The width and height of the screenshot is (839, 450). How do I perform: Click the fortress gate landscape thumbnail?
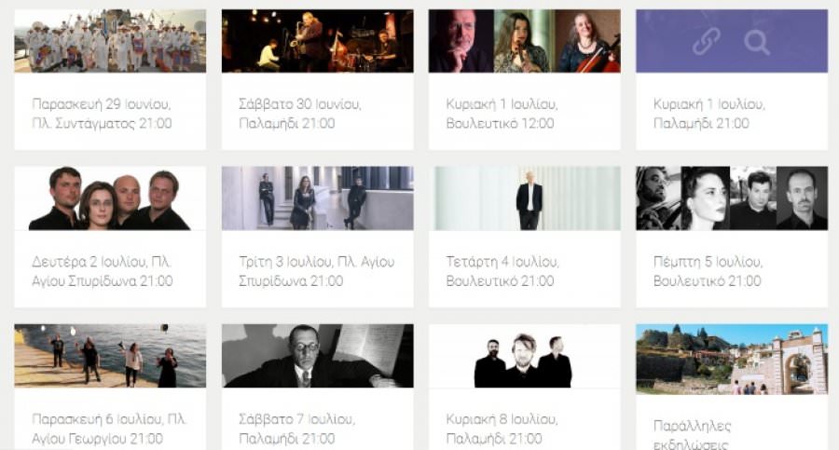(732, 359)
